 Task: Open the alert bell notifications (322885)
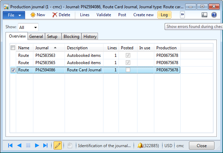(x=148, y=145)
